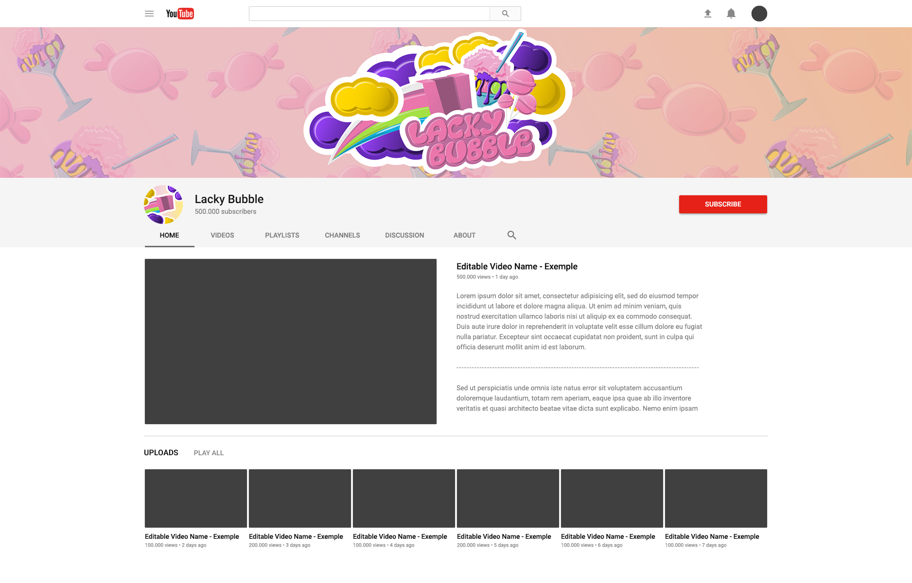Click the search magnifier button
This screenshot has width=912, height=583.
click(x=505, y=13)
